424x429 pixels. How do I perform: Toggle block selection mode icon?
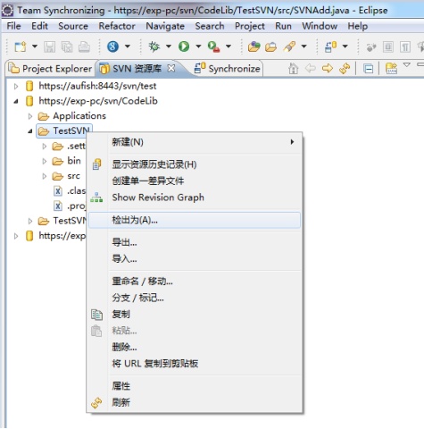click(x=388, y=46)
